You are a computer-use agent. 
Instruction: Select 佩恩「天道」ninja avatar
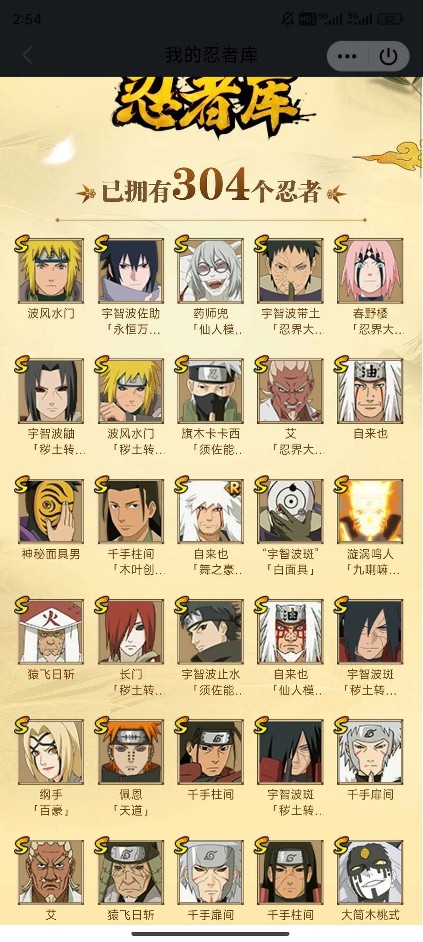[x=131, y=752]
